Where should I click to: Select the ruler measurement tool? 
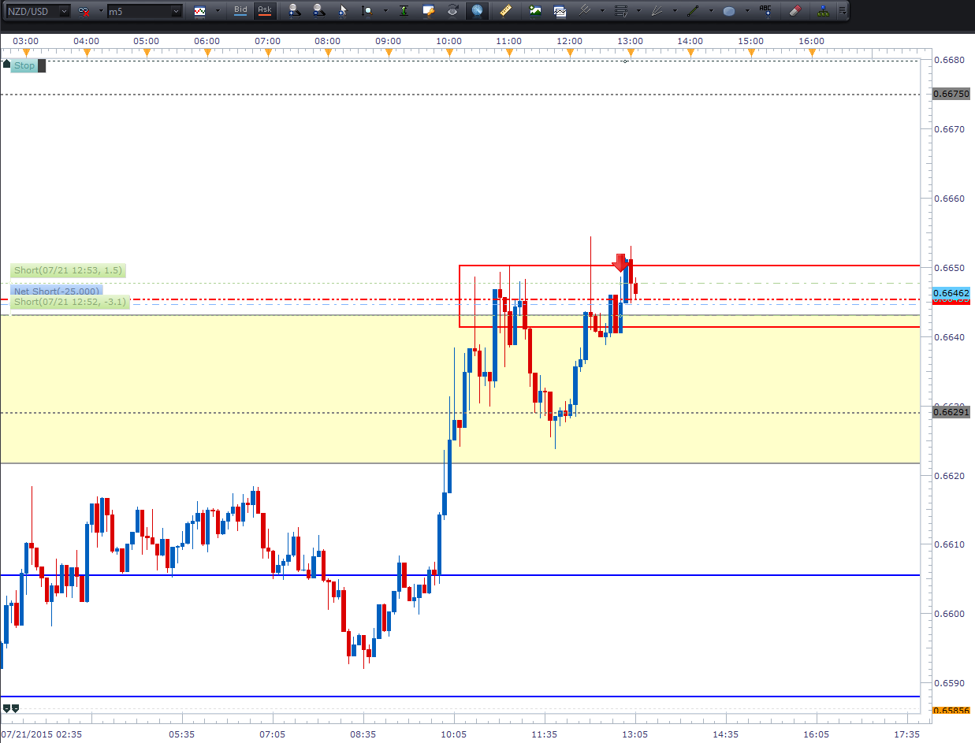click(506, 11)
